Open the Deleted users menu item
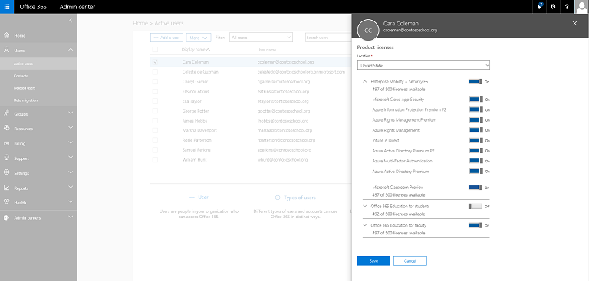The height and width of the screenshot is (281, 589). point(25,88)
